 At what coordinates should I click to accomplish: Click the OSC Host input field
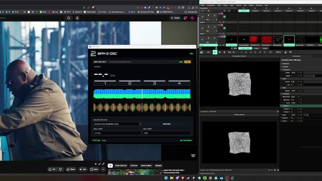(x=117, y=133)
